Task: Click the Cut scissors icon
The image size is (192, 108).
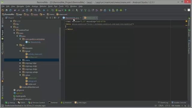Action: point(23,10)
